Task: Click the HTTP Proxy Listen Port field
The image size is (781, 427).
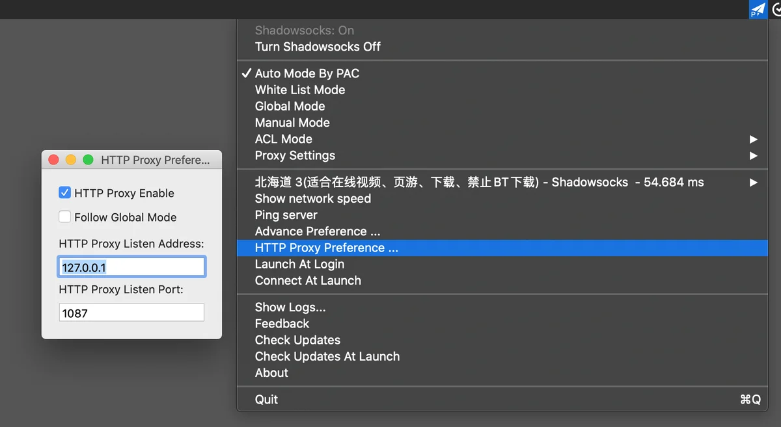Action: point(131,313)
